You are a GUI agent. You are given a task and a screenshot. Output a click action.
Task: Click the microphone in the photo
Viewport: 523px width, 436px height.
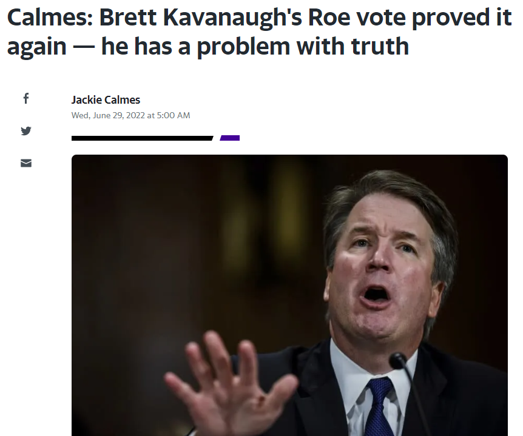(399, 363)
